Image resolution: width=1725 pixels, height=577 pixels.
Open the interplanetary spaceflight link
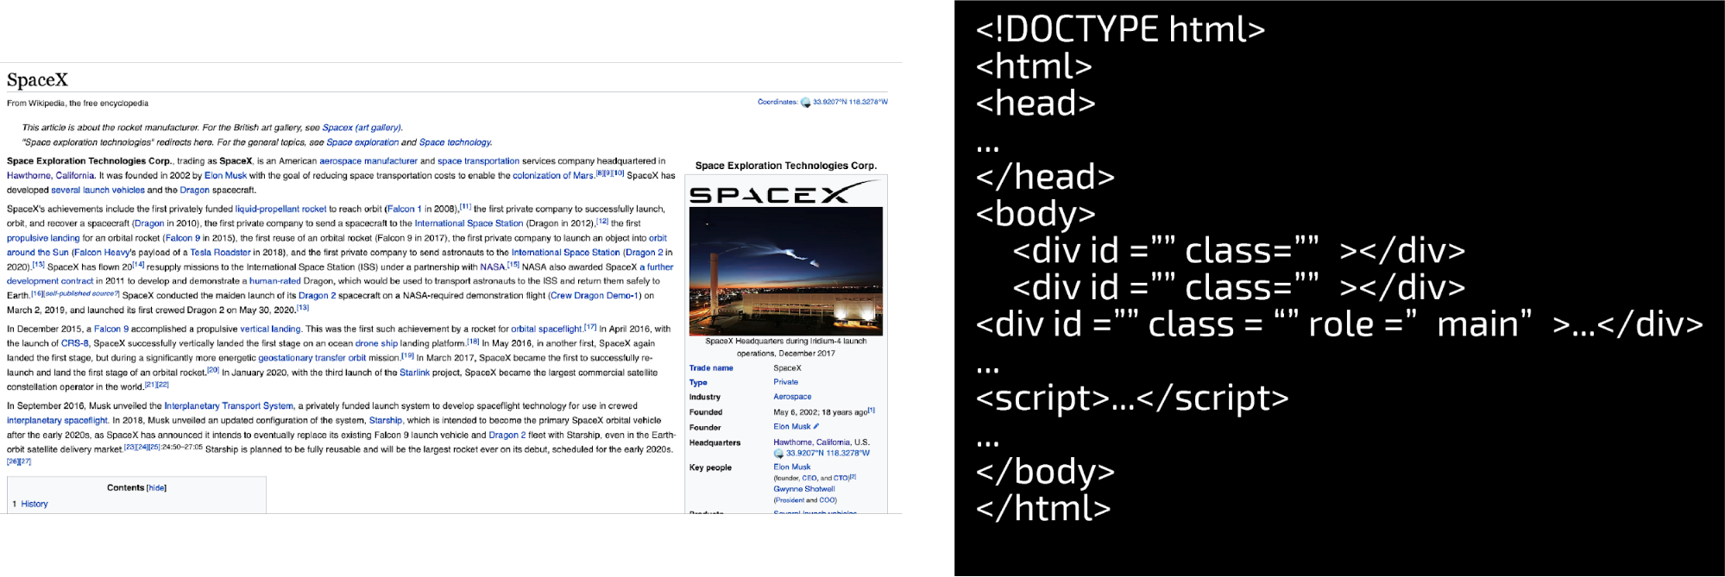57,421
